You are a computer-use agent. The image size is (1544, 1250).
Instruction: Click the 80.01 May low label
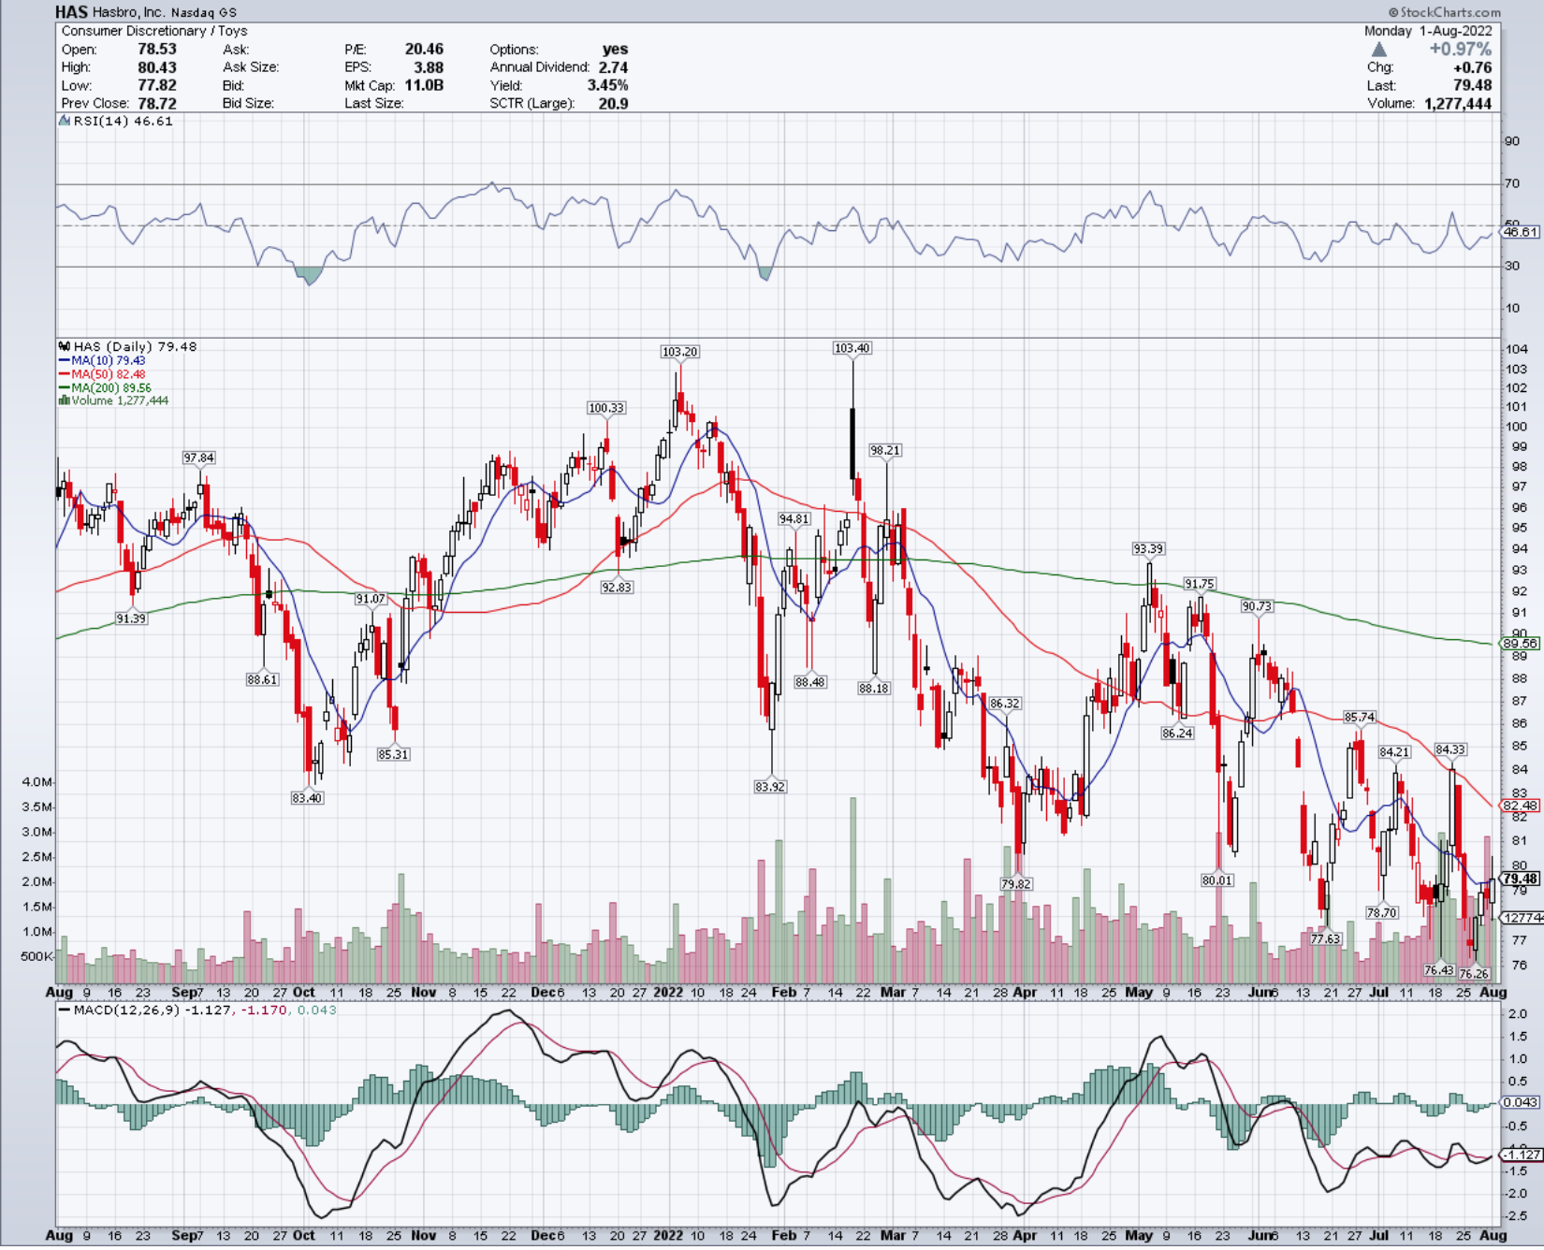1217,880
